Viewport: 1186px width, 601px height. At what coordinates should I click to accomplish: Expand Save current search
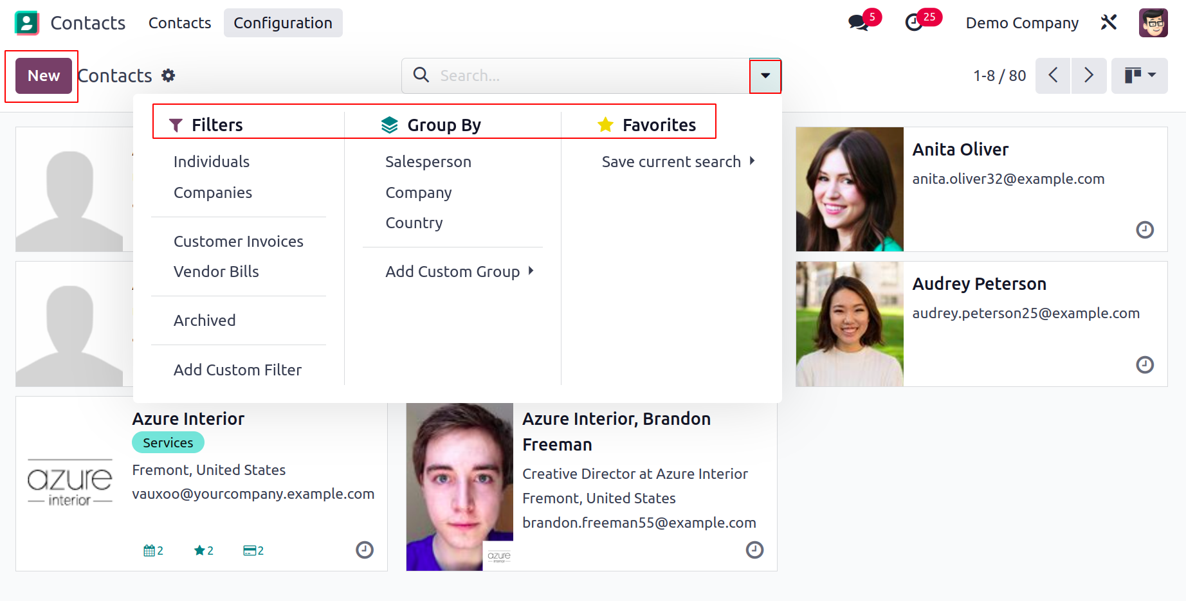coord(679,162)
